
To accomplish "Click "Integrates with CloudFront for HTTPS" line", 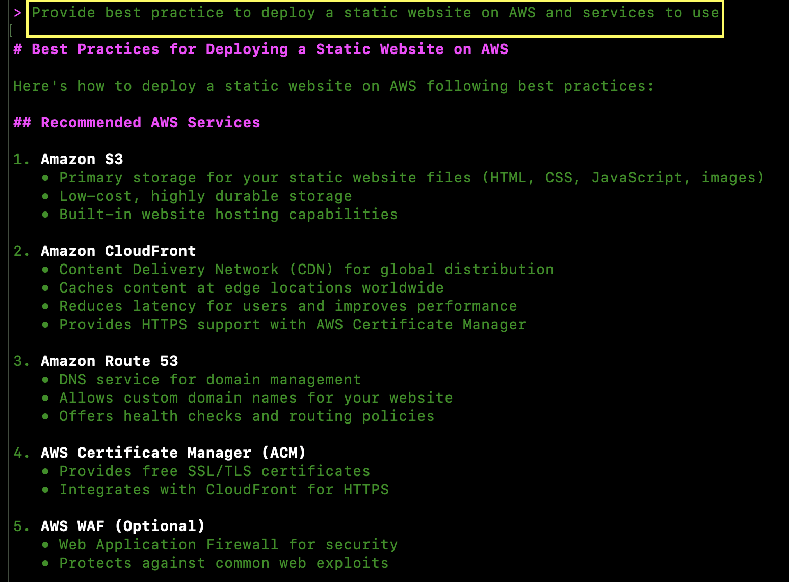I will 224,490.
